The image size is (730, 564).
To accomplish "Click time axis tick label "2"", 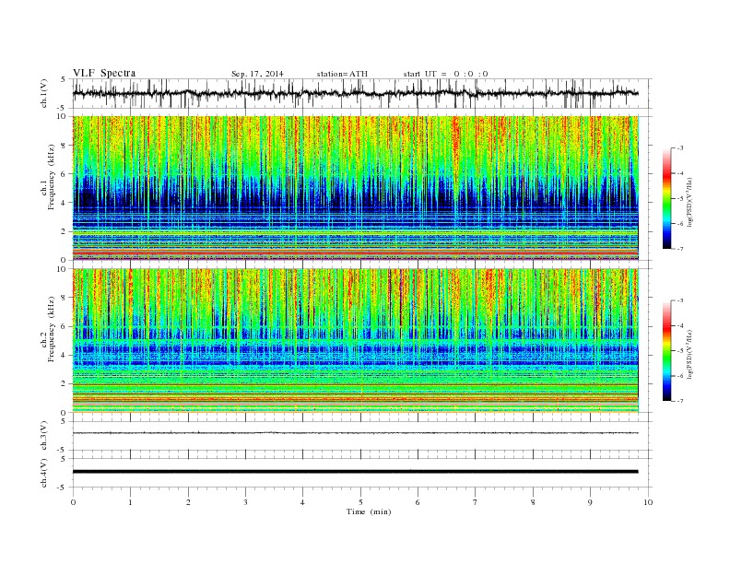I will click(188, 502).
